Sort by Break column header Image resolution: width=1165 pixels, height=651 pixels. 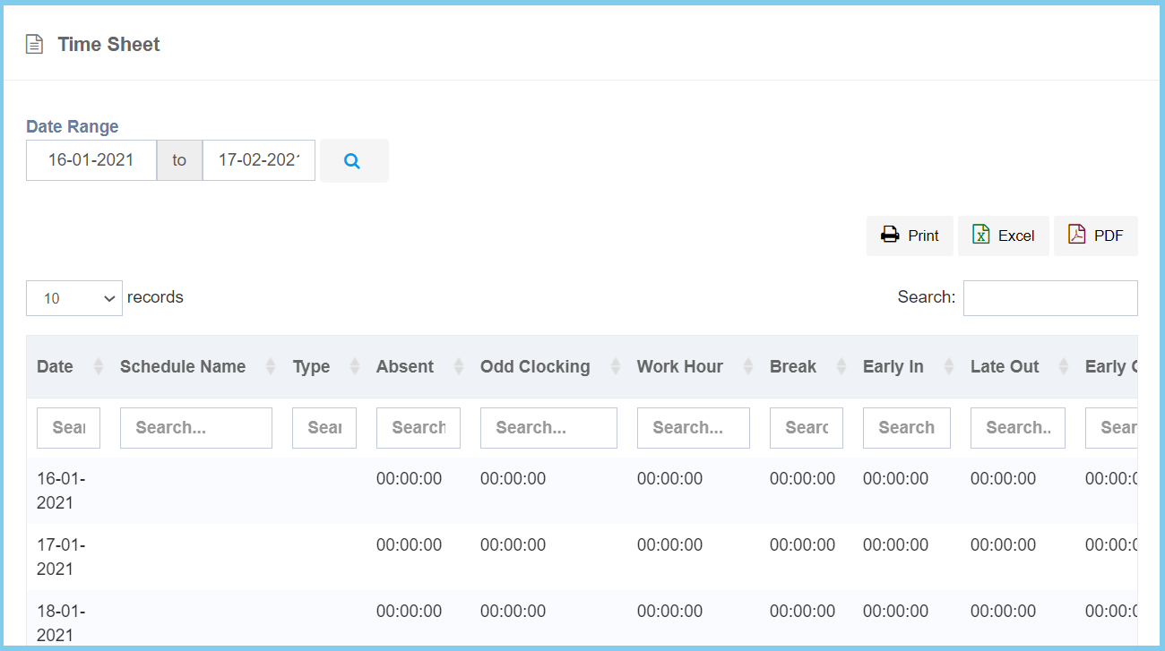(793, 367)
